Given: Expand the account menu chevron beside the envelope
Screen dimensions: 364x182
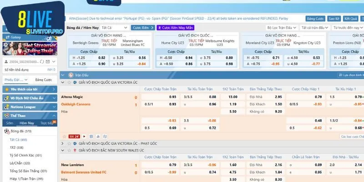Looking at the screenshot, I should pos(54,62).
